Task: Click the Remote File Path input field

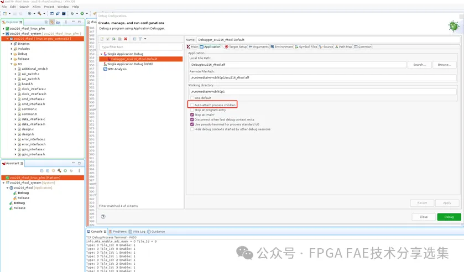Action: click(322, 77)
